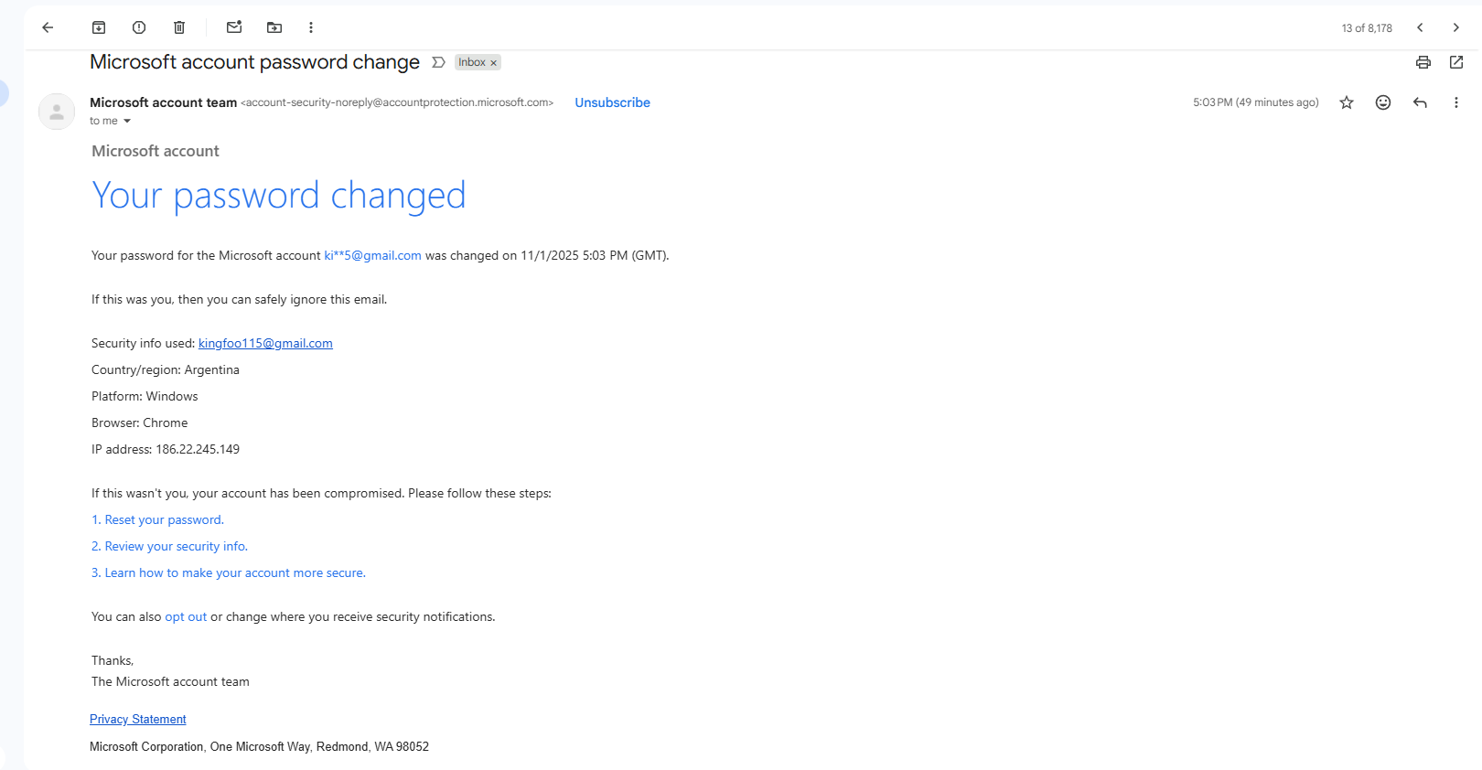The image size is (1482, 770).
Task: Go back to inbox with back arrow
Action: point(48,27)
